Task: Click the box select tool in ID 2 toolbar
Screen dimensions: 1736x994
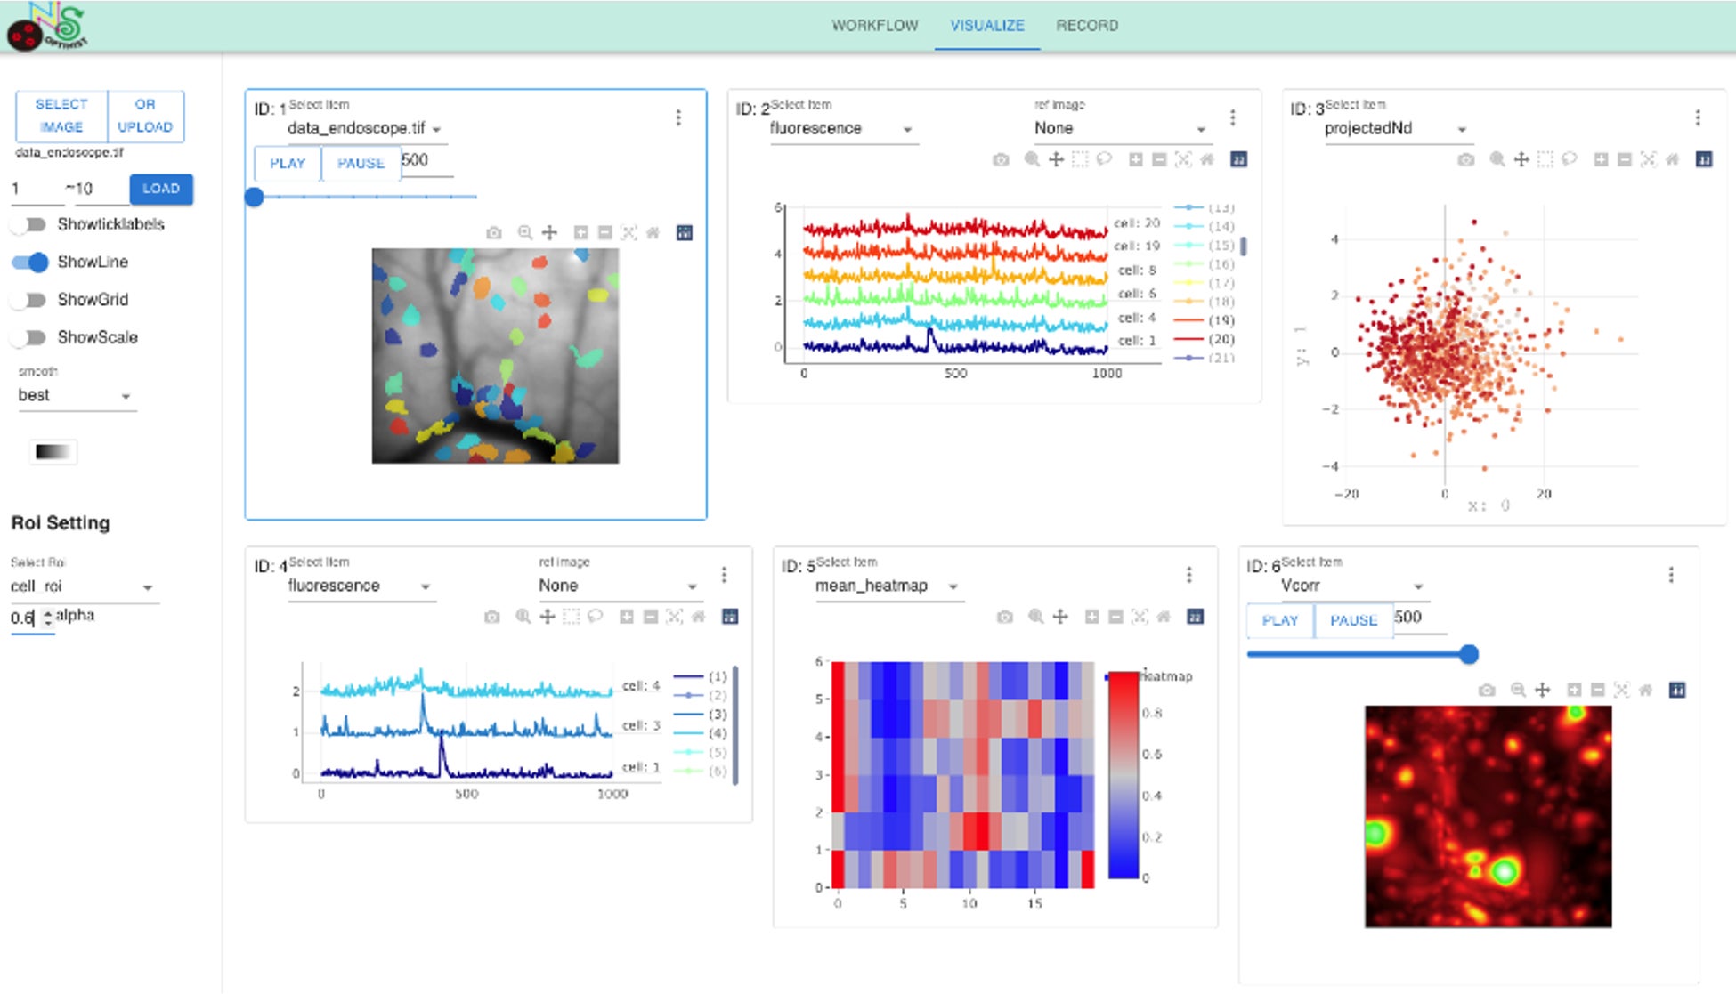Action: pyautogui.click(x=1080, y=160)
